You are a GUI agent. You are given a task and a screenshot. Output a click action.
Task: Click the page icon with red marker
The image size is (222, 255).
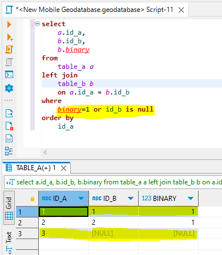pos(9,126)
